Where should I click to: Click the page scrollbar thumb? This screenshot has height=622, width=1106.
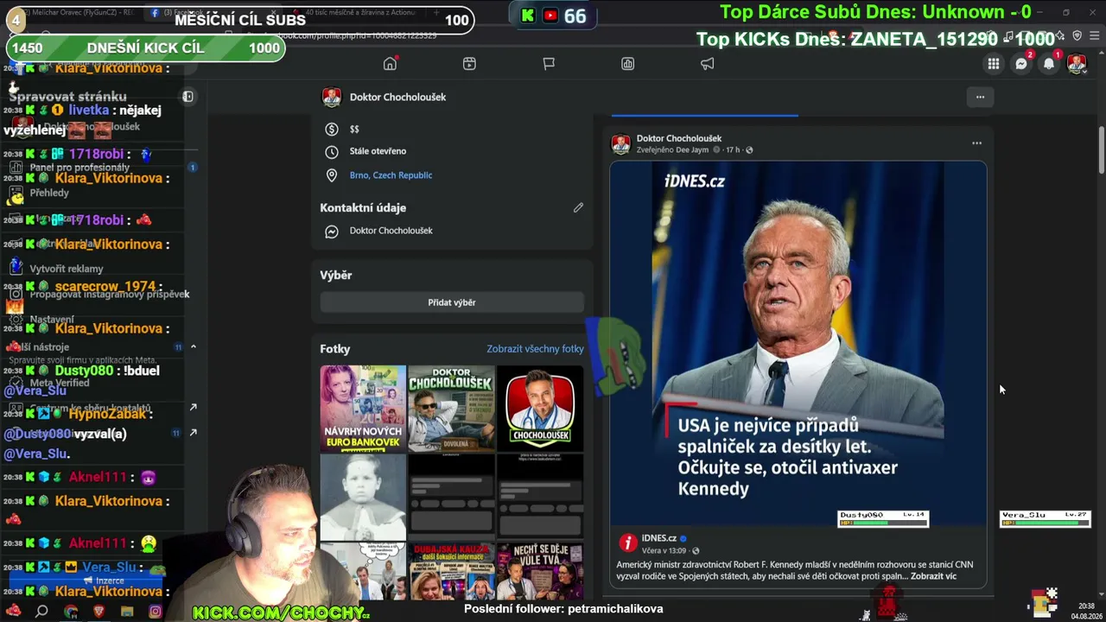tap(1102, 150)
